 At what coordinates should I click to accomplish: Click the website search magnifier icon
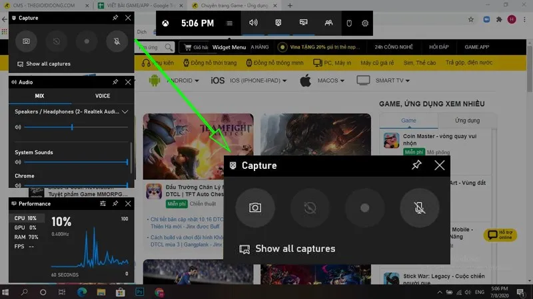coord(169,47)
